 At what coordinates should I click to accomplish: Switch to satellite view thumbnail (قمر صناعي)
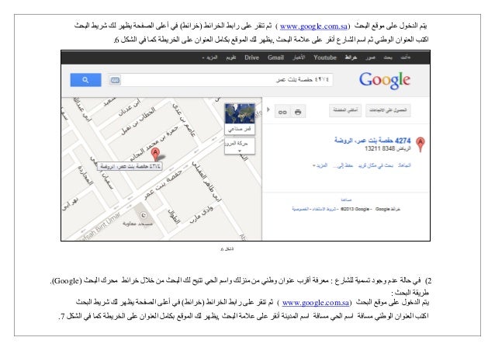point(240,119)
